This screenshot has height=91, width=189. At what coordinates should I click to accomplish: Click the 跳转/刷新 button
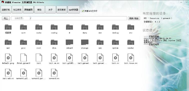[x=134, y=18]
